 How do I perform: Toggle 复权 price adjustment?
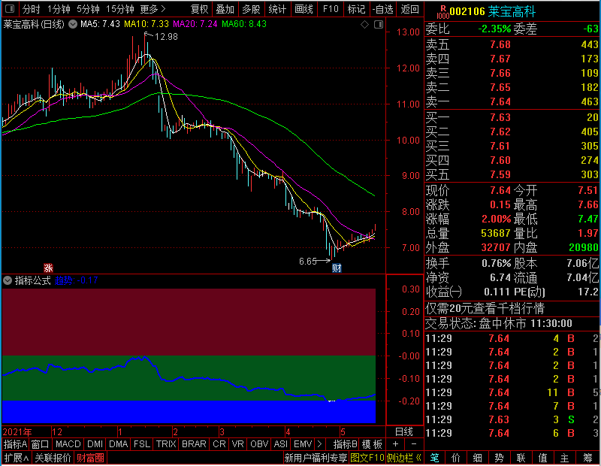coord(199,9)
